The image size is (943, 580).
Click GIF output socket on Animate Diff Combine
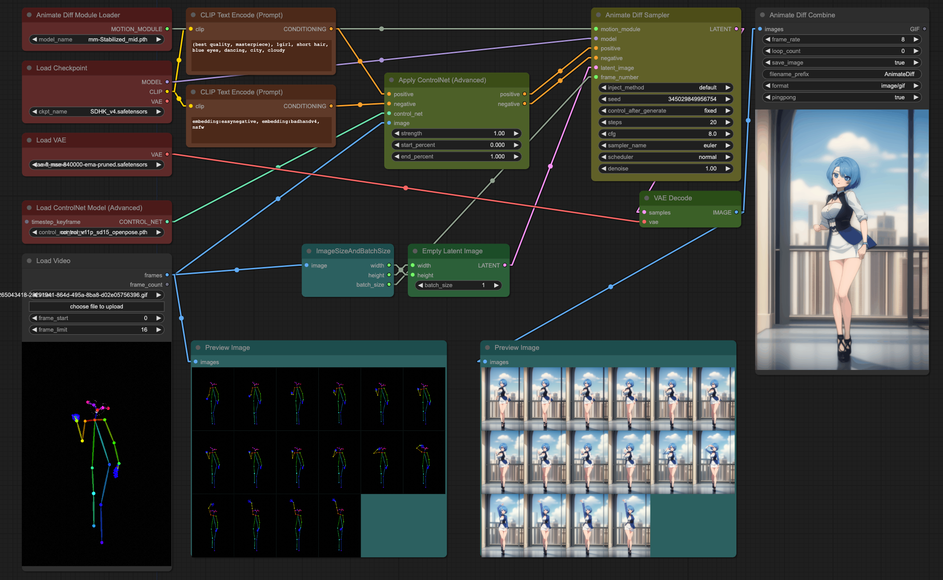pos(924,29)
